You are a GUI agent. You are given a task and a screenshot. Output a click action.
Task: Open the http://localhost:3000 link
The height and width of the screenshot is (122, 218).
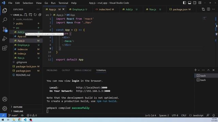[x=92, y=87]
